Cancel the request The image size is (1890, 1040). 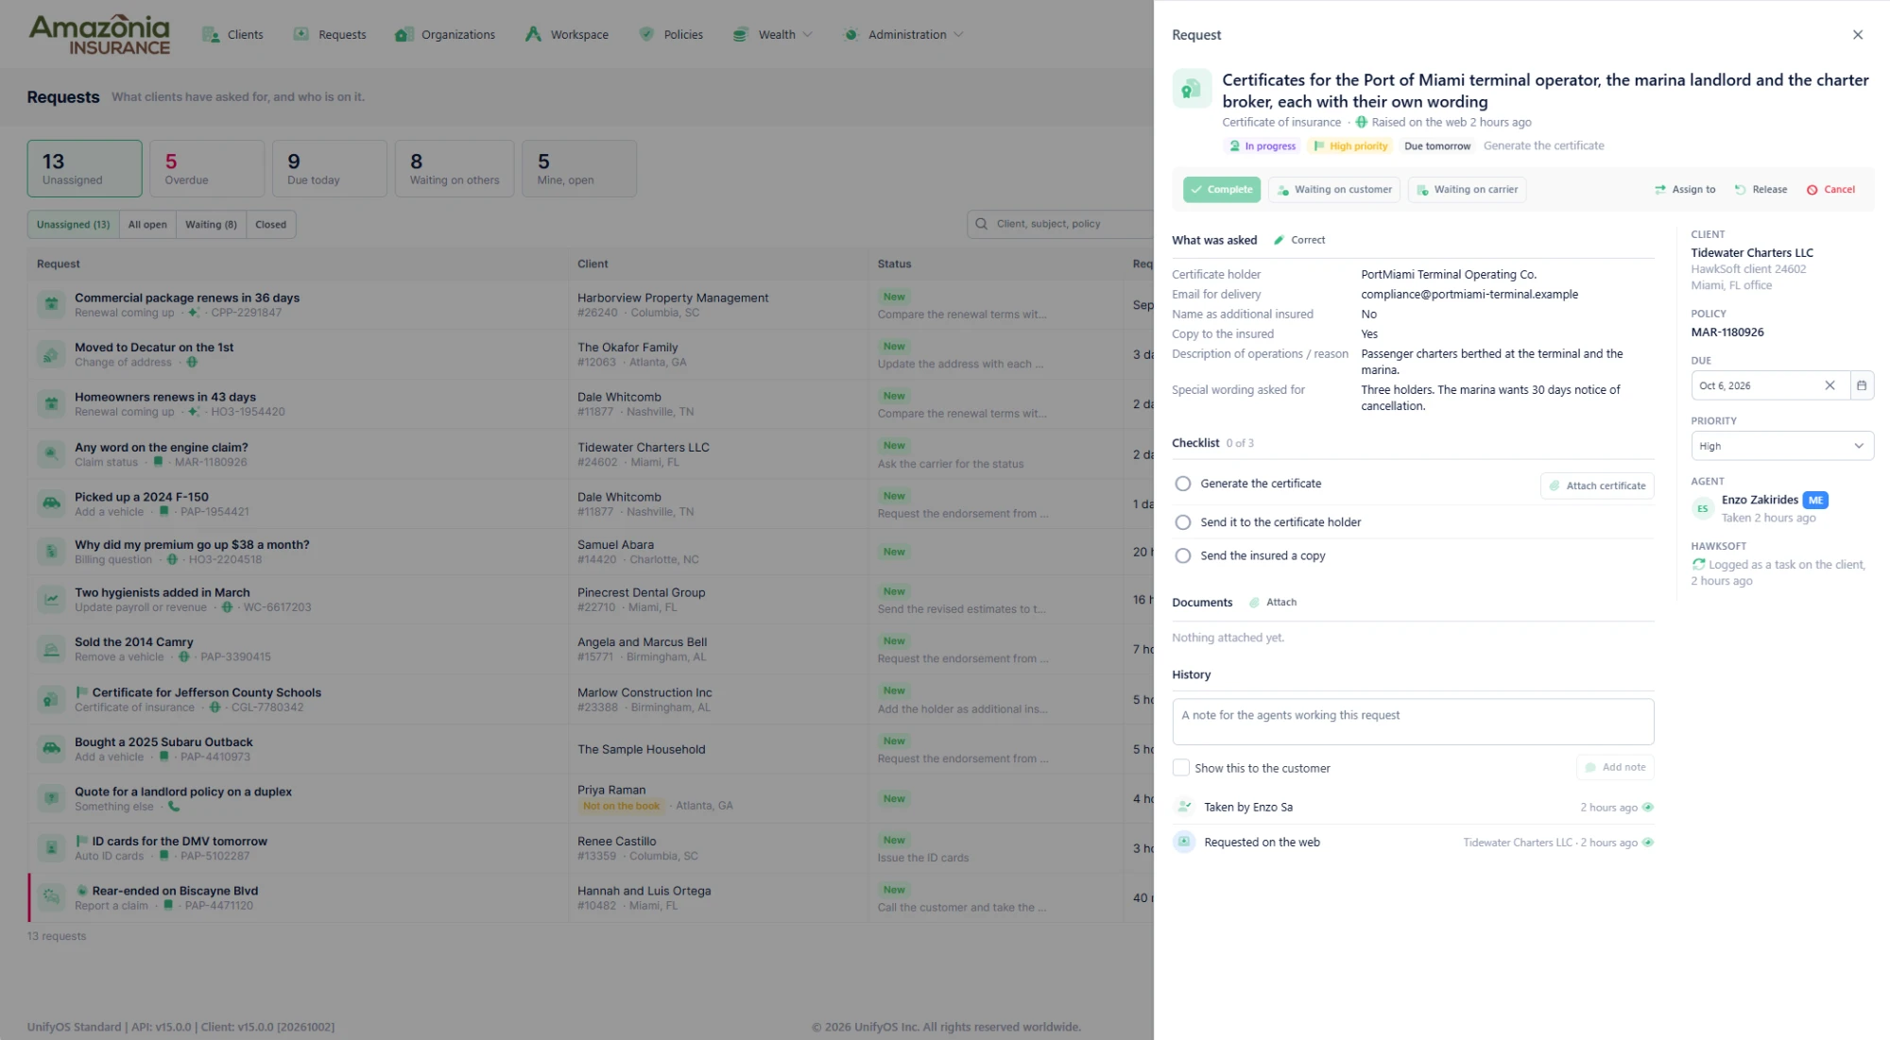1830,190
